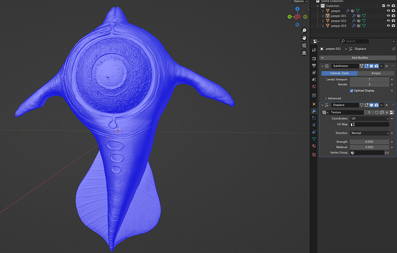Click vertex groups icon on peeper.002 row
Image resolution: width=397 pixels, height=253 pixels.
point(359,21)
